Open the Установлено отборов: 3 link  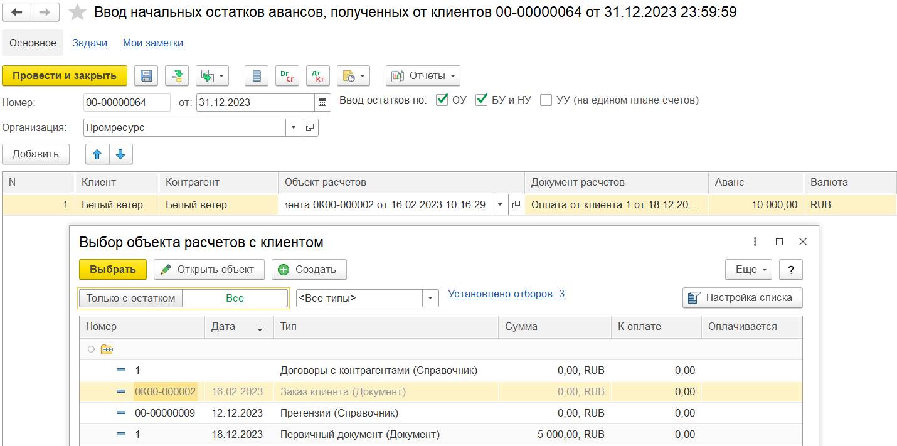[506, 294]
